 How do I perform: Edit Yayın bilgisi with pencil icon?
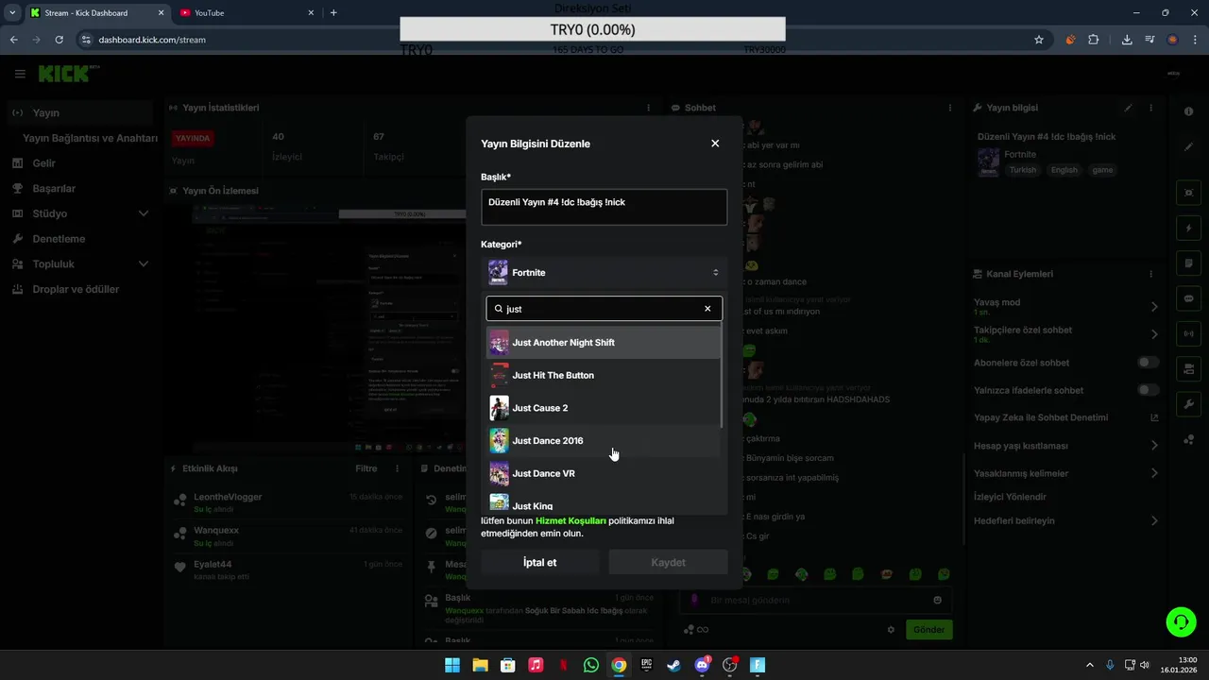pos(1128,108)
